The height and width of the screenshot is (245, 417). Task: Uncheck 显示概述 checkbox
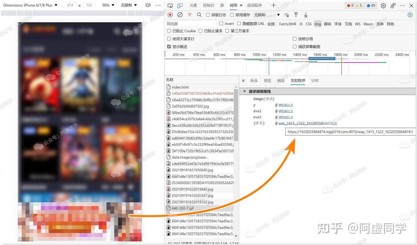click(x=169, y=47)
